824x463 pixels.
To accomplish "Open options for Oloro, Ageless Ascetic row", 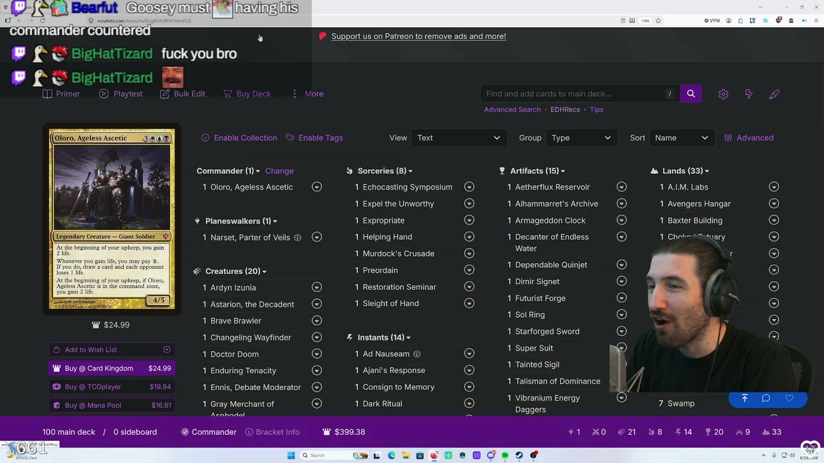I will pyautogui.click(x=317, y=187).
